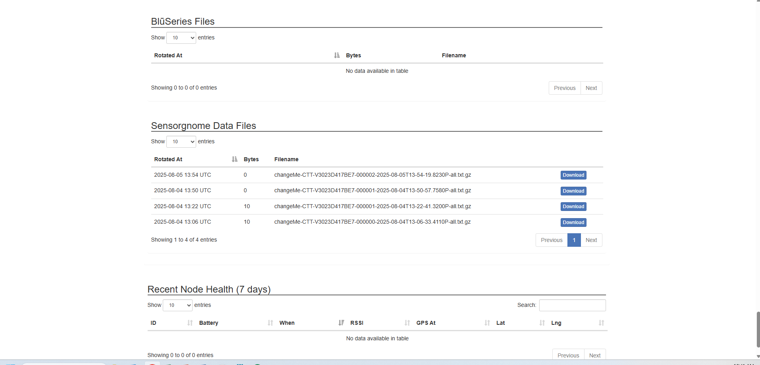This screenshot has width=760, height=365.
Task: Download the 13:50 UTC data file
Action: point(573,191)
